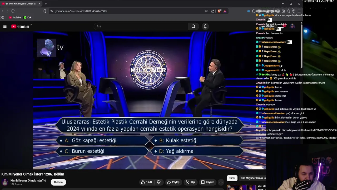
Task: Go back with browser back arrow
Action: [x=2, y=11]
